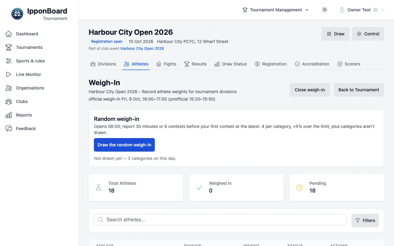Viewport: 394px width, 246px height.
Task: Click the user avatar icon beside Owner Test
Action: [x=342, y=10]
